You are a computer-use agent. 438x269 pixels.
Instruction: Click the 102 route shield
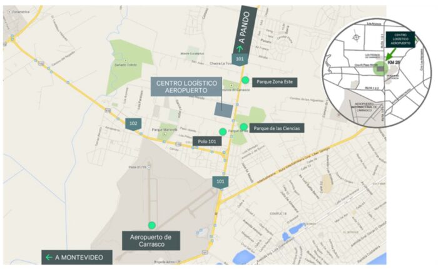click(x=133, y=124)
